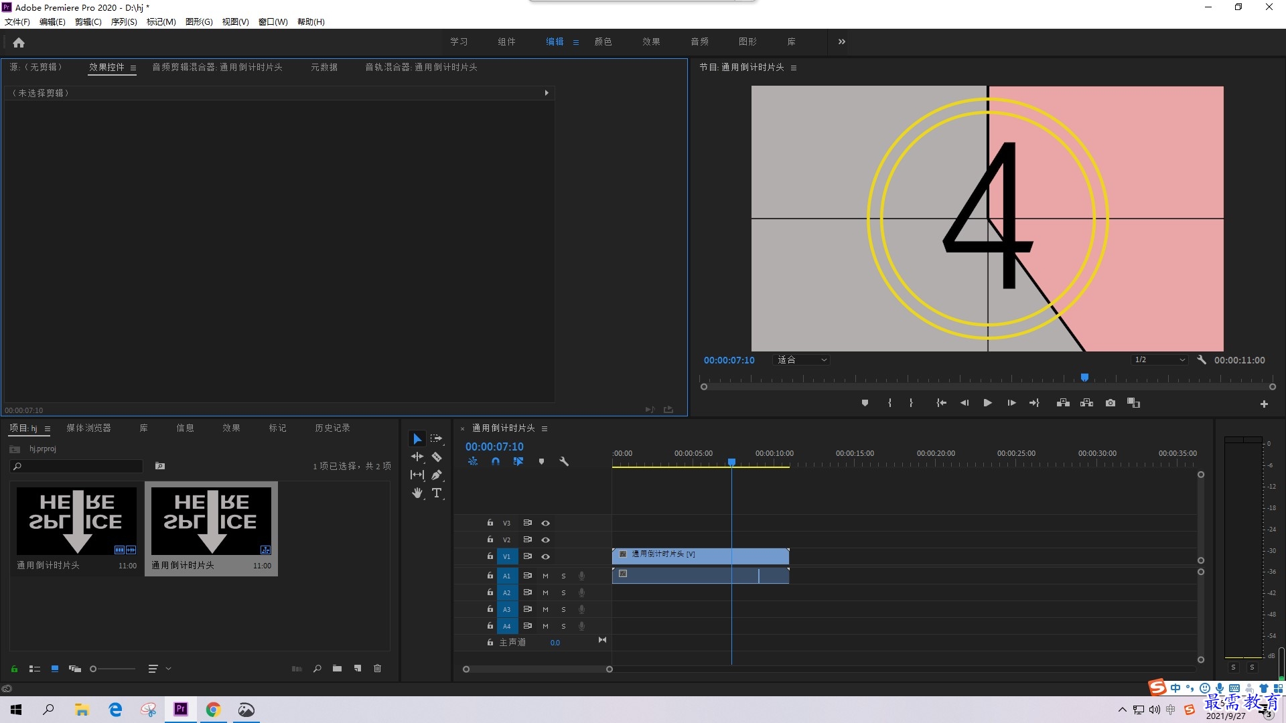Toggle snap in timeline
The height and width of the screenshot is (723, 1286).
point(496,461)
